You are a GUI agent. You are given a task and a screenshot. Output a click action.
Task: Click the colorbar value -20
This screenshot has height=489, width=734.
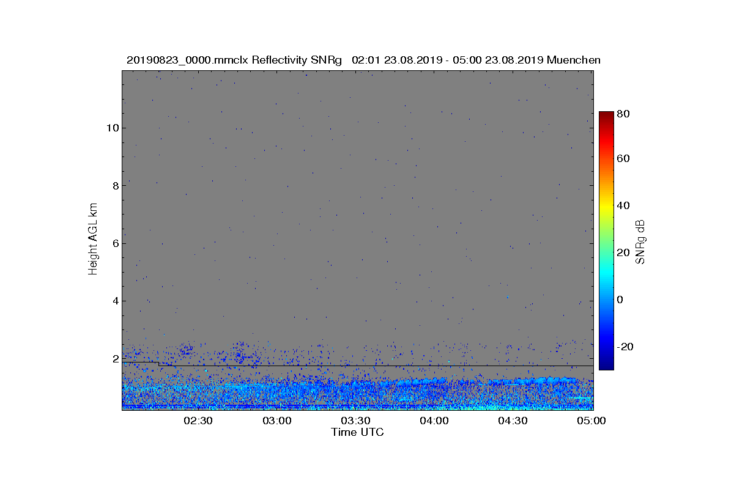coord(626,347)
